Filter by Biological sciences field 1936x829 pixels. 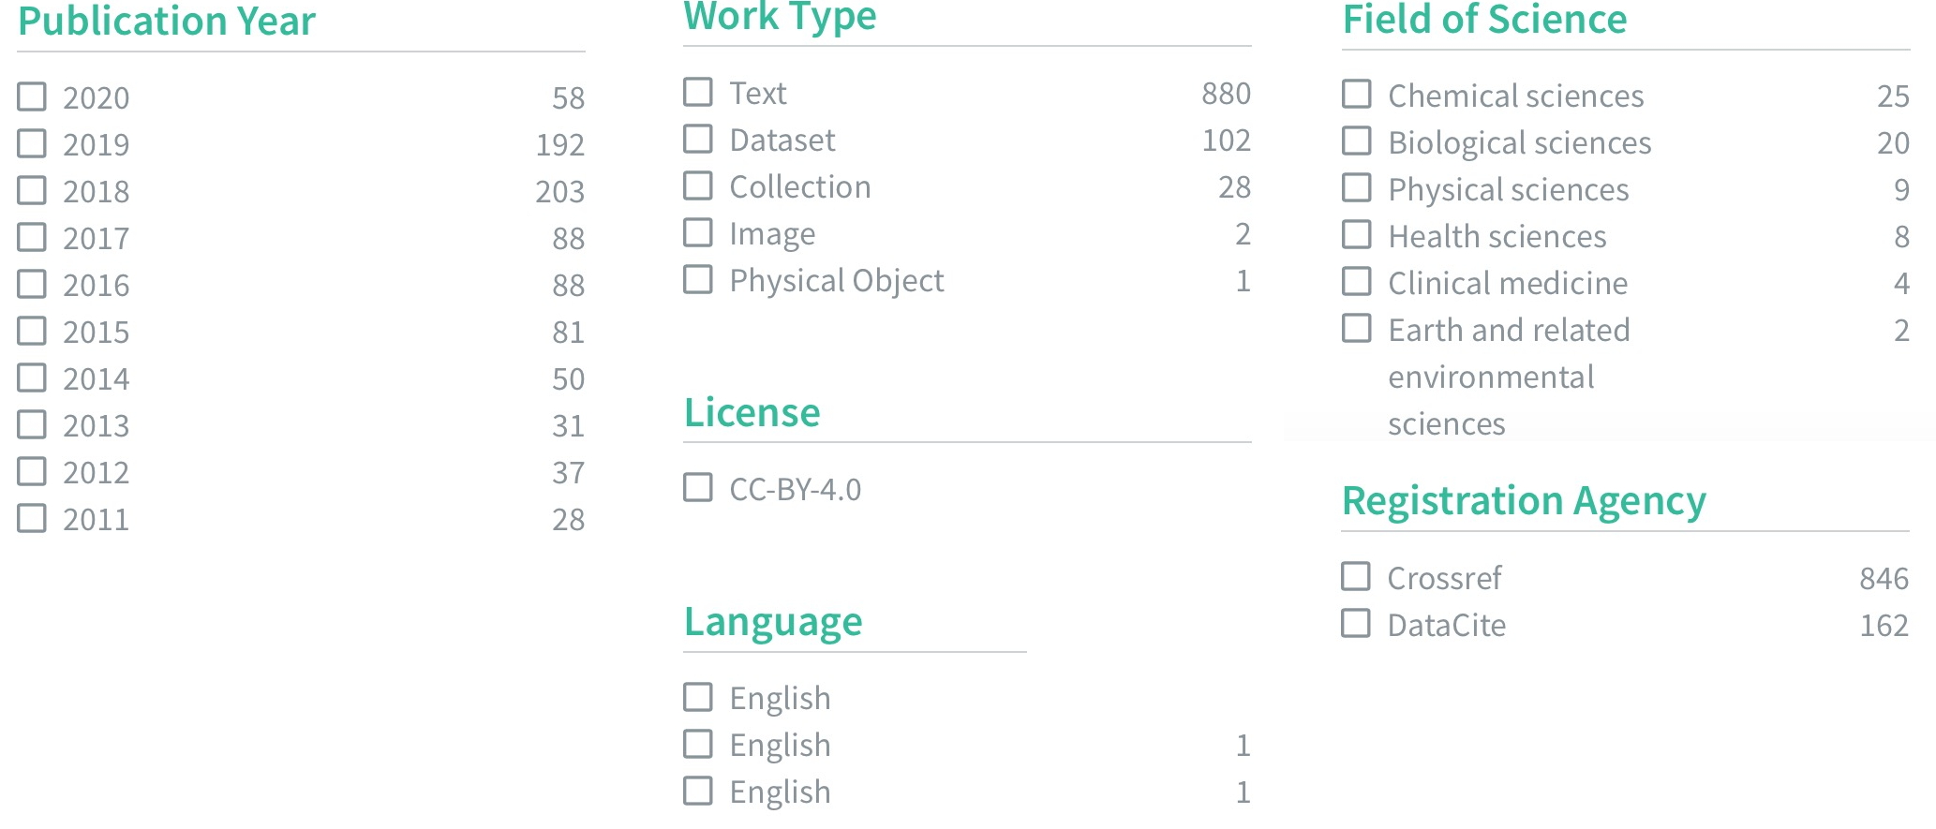pos(1357,141)
